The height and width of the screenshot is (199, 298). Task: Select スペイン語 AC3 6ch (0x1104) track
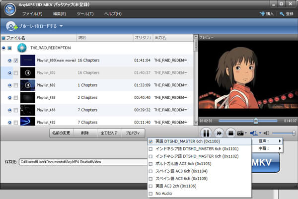click(x=199, y=171)
